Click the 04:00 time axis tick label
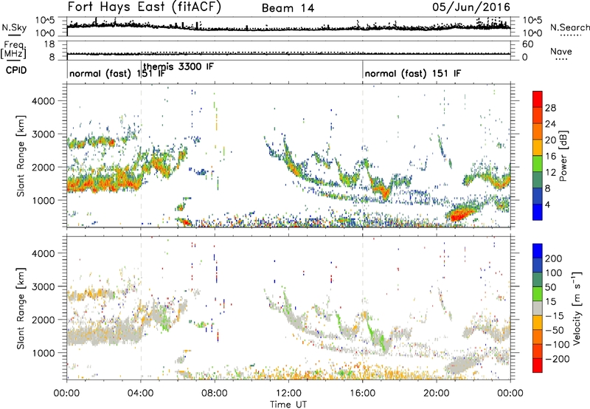The width and height of the screenshot is (590, 409). tap(140, 393)
